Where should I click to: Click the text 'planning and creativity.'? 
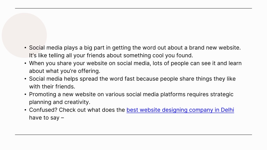[60, 102]
